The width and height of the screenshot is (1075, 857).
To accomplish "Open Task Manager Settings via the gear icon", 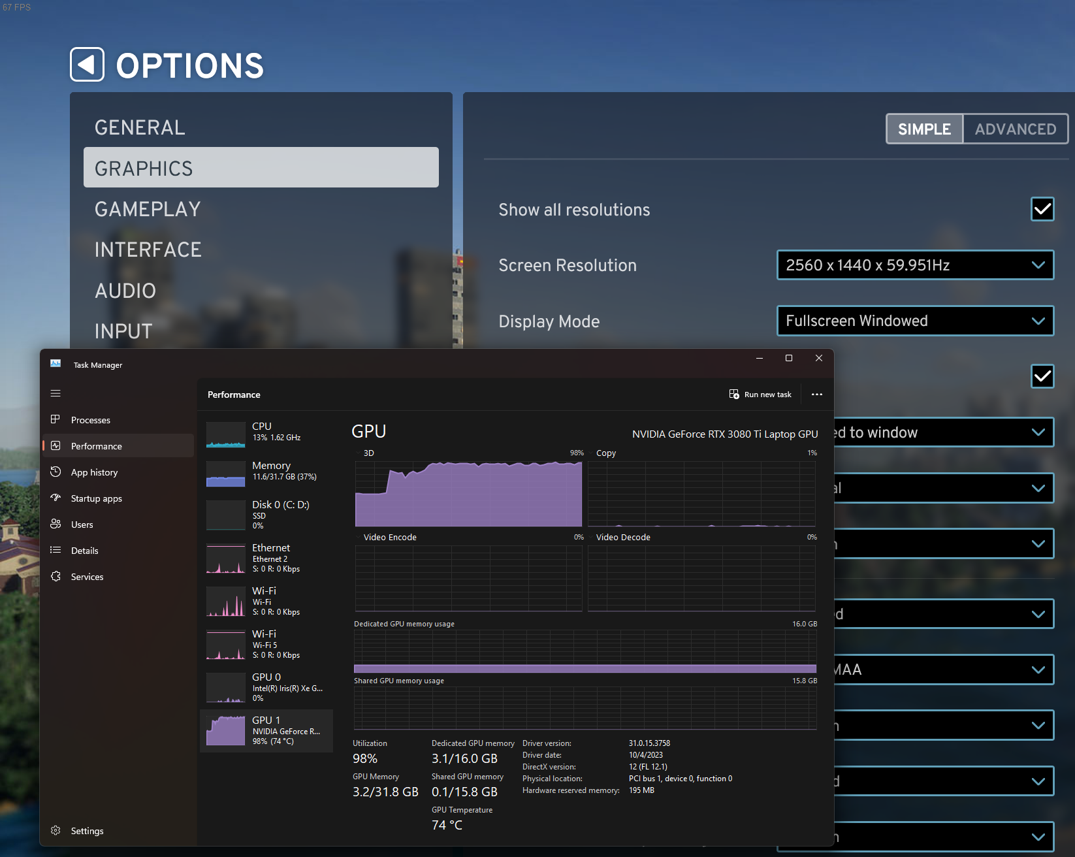I will tap(87, 830).
